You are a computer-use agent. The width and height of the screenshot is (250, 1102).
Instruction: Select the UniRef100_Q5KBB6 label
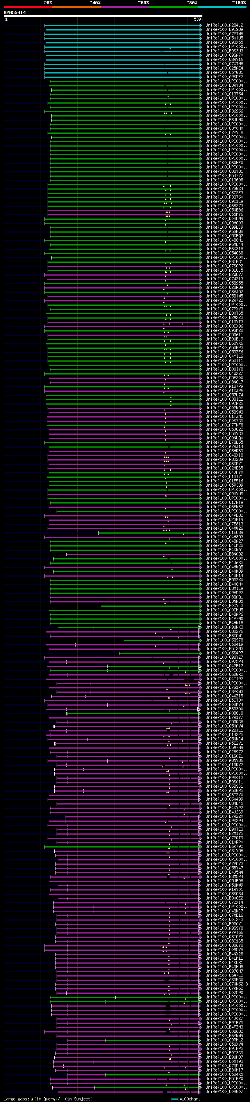tap(224, 210)
